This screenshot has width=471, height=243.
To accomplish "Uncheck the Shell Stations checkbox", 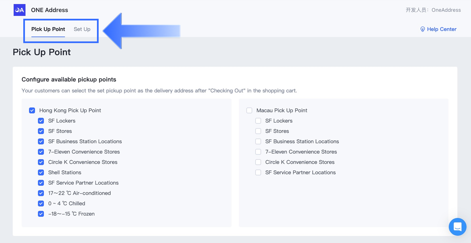I will 41,173.
